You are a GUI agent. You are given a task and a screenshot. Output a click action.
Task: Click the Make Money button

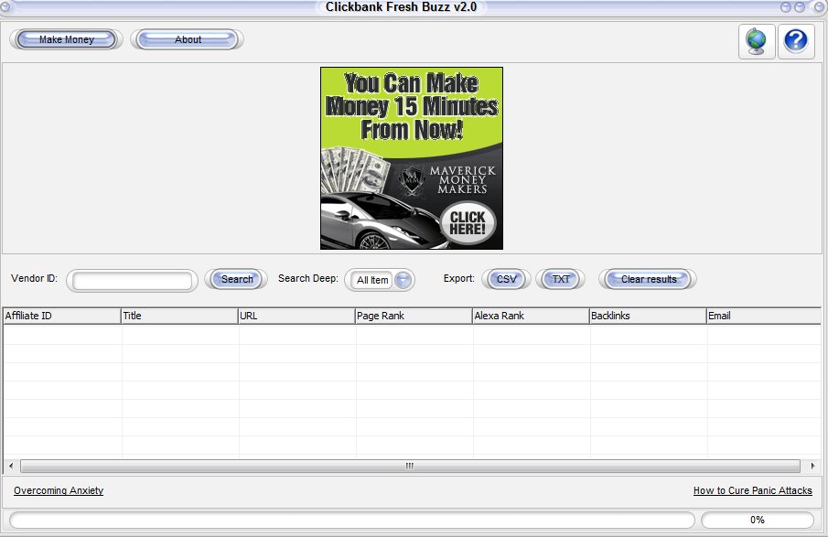66,39
